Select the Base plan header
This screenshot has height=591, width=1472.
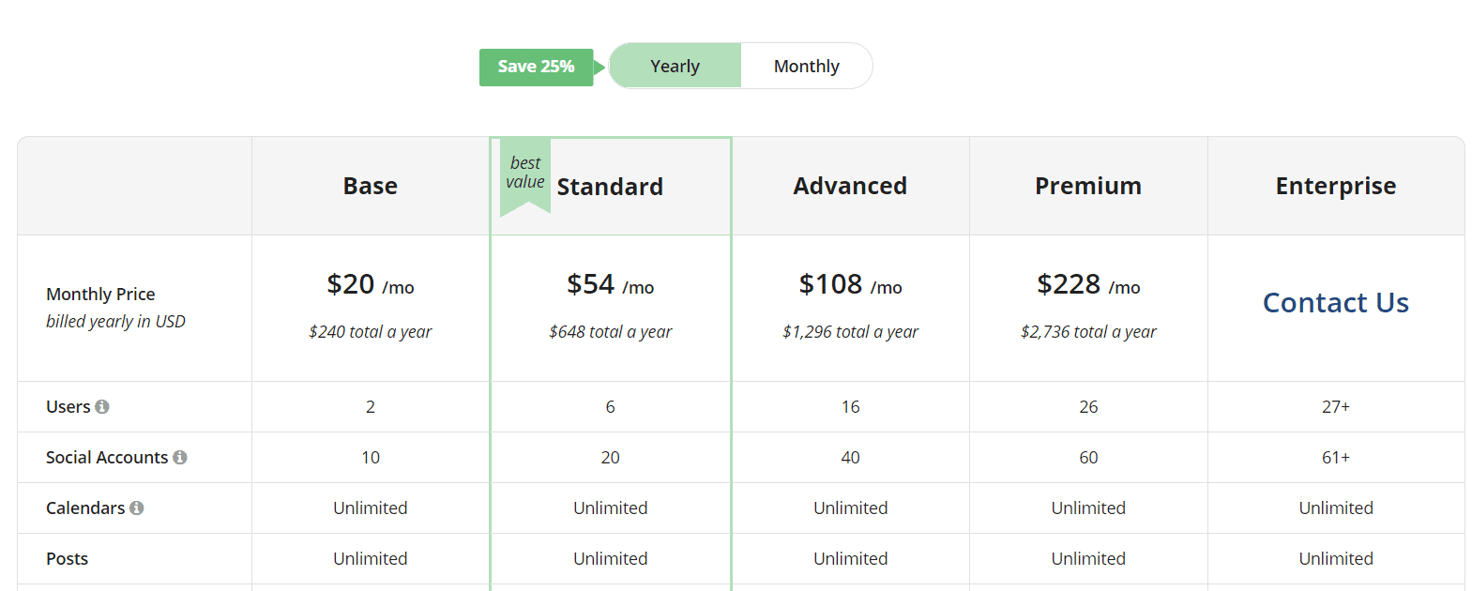[370, 187]
